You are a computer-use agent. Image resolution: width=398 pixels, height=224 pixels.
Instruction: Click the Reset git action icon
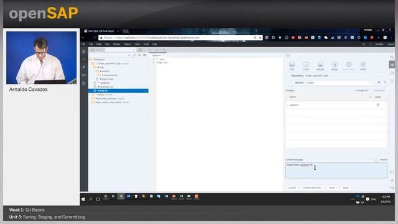point(363,65)
